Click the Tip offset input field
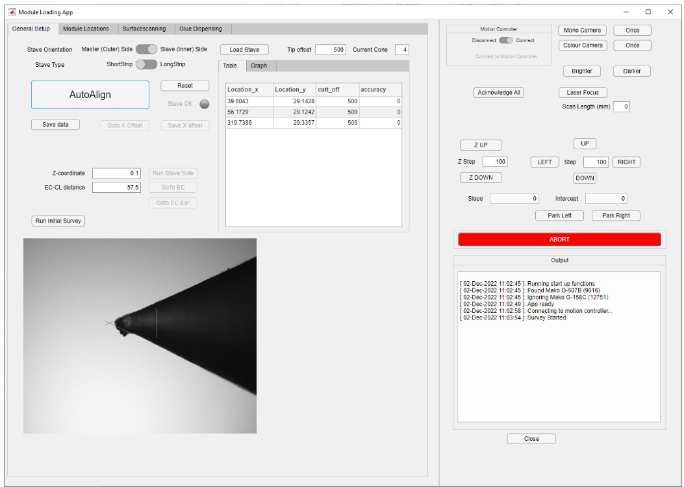 tap(331, 50)
